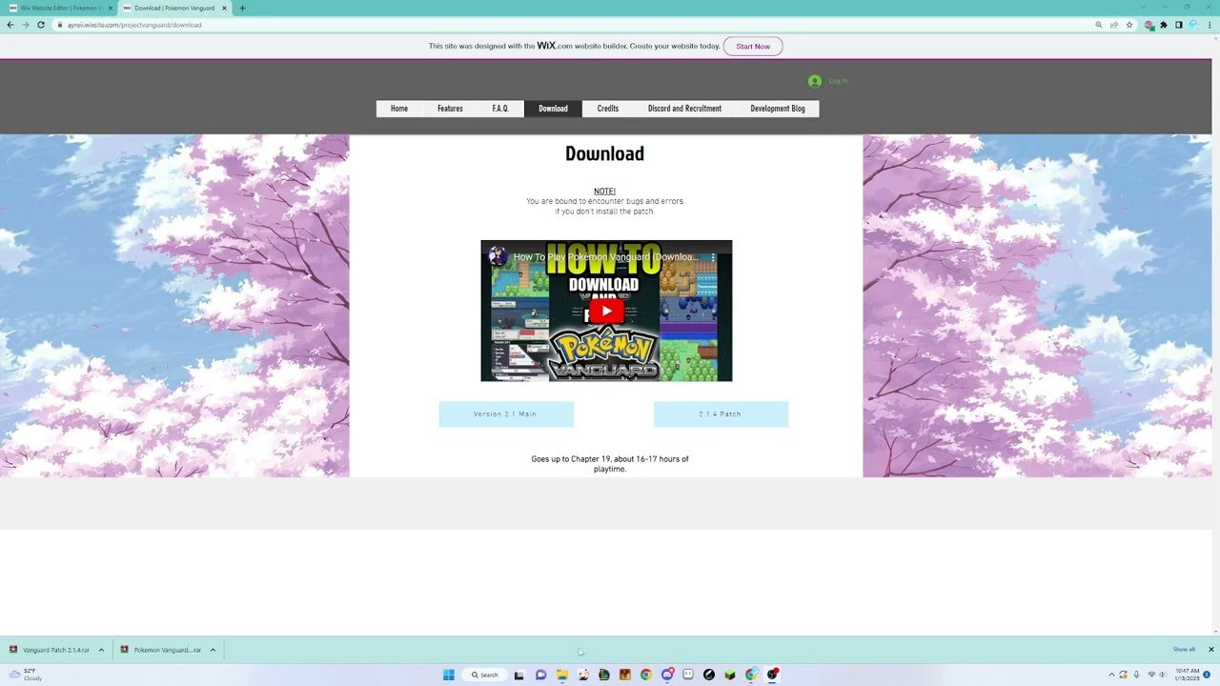Go to the Features page
The height and width of the screenshot is (686, 1220).
[450, 109]
